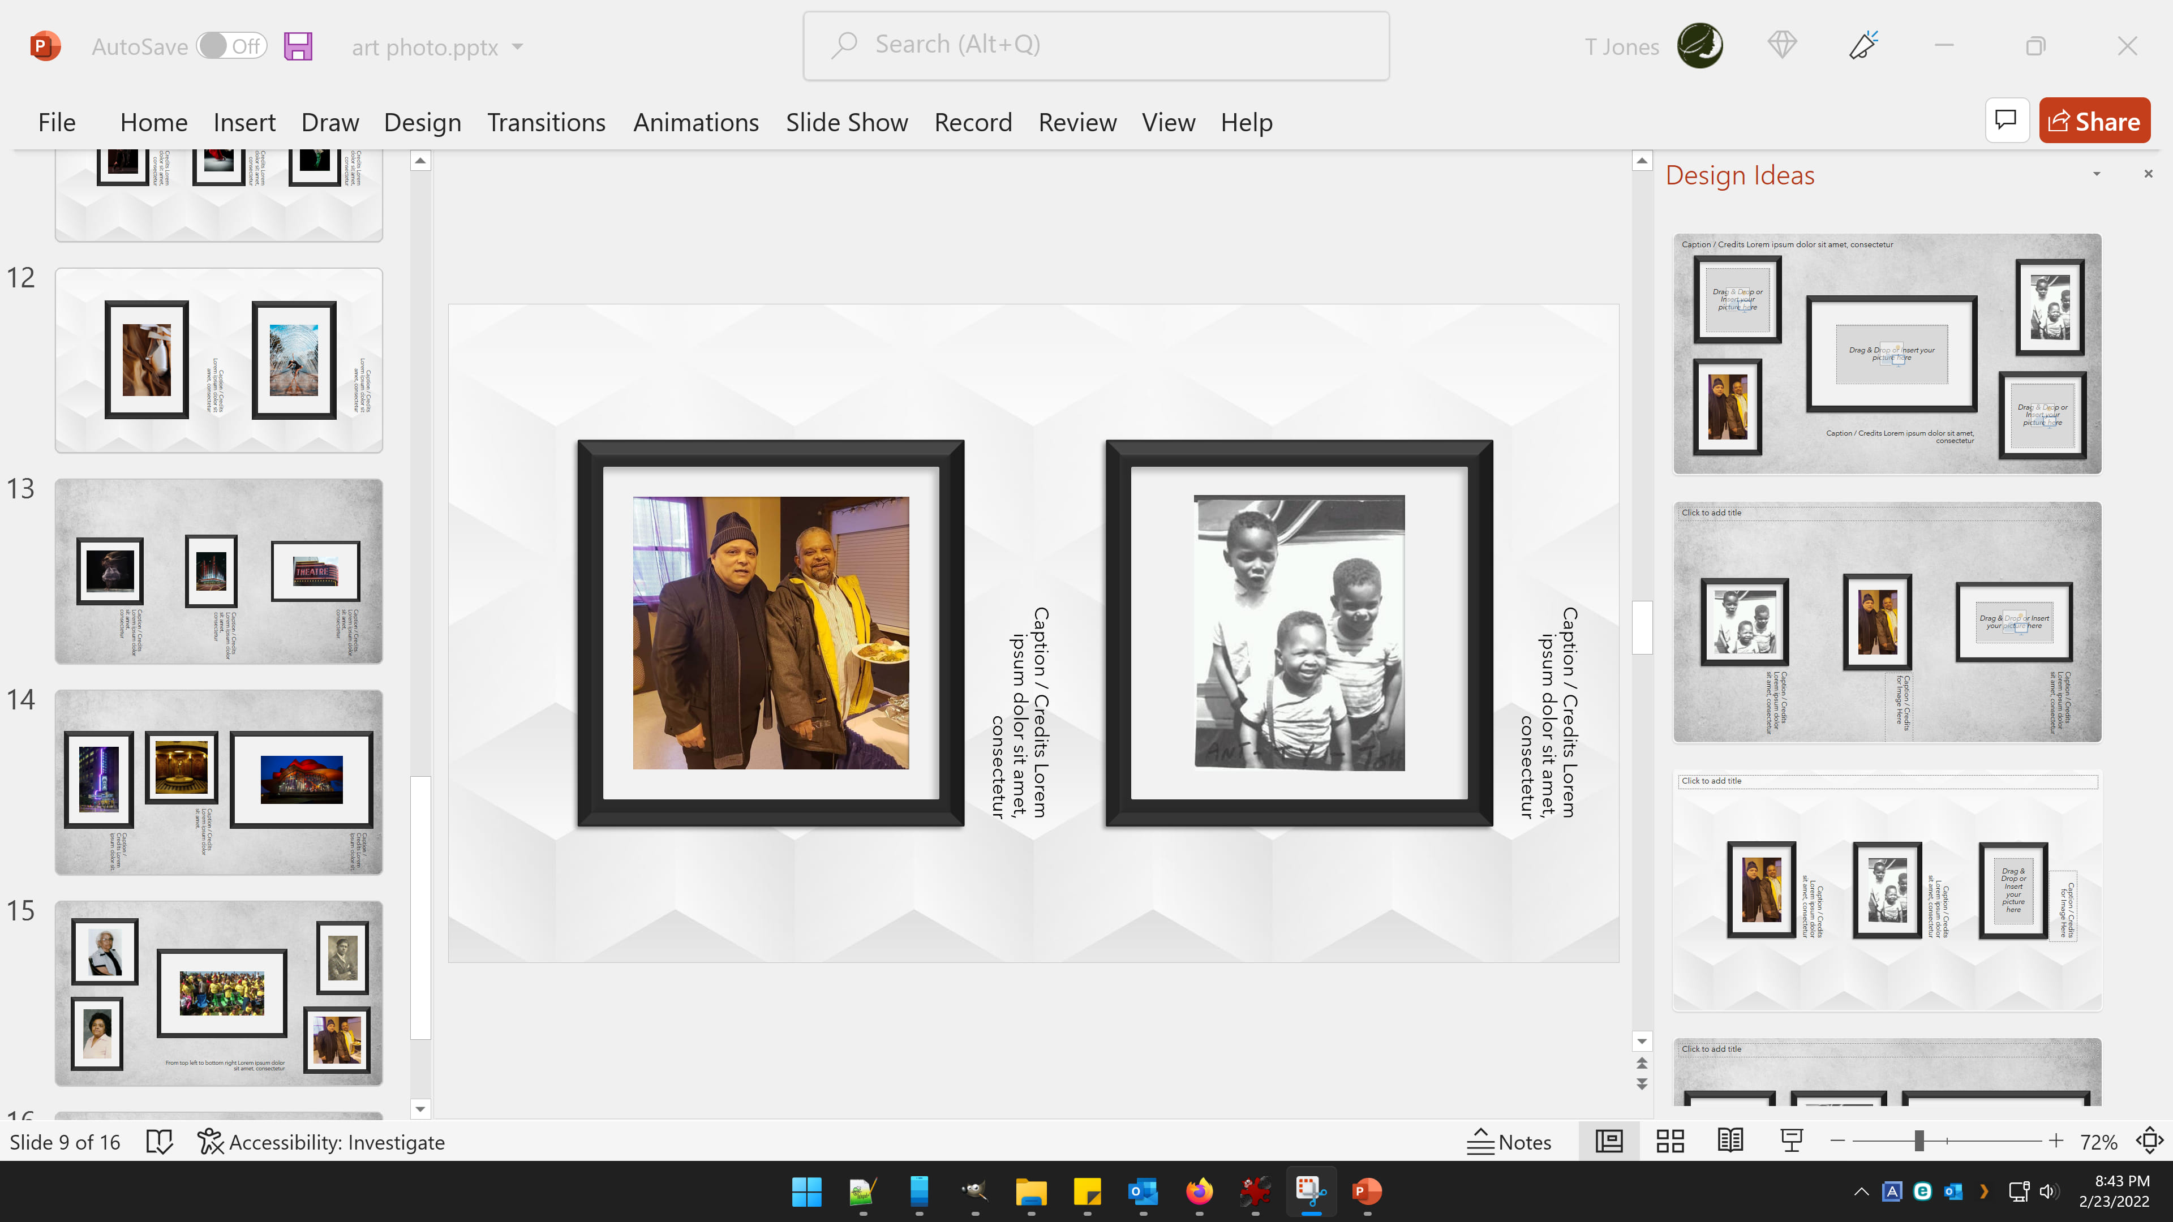Toggle Normal view button
The image size is (2173, 1222).
click(x=1609, y=1142)
